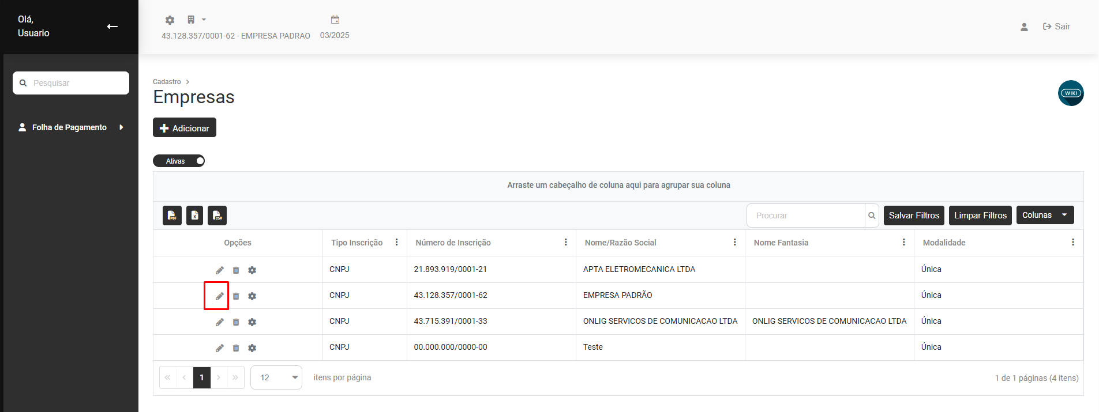This screenshot has width=1099, height=412.
Task: Delete the APTA ELETROMECANICA LTDA row
Action: [236, 270]
